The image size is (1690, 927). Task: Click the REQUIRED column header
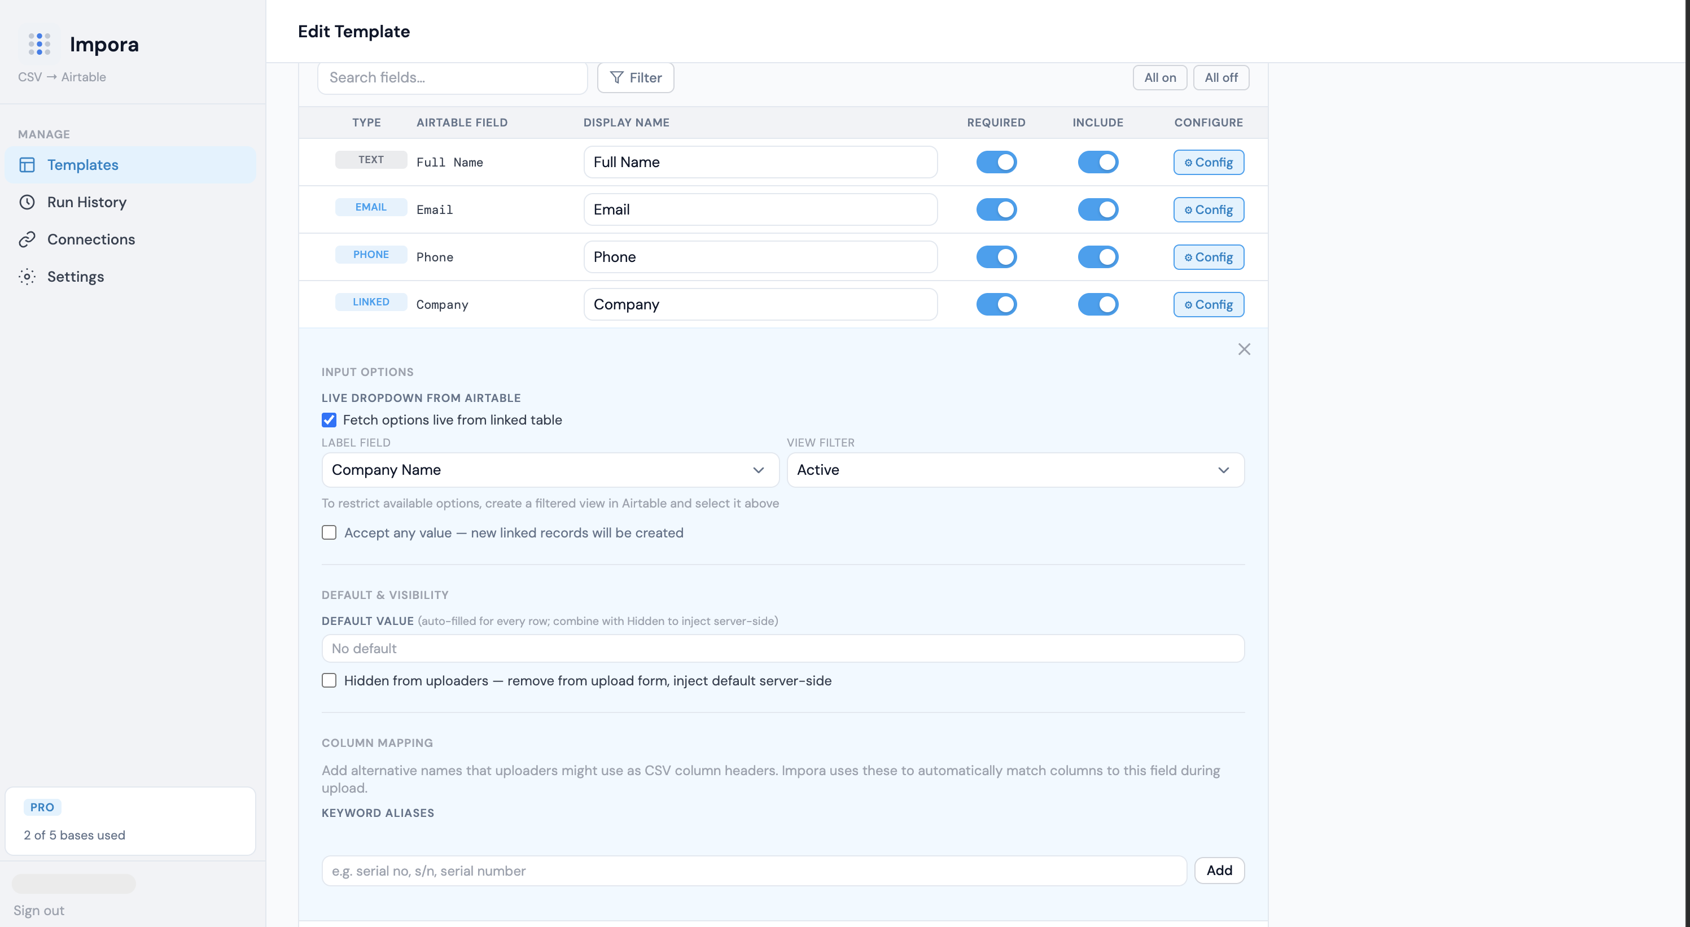(x=996, y=123)
